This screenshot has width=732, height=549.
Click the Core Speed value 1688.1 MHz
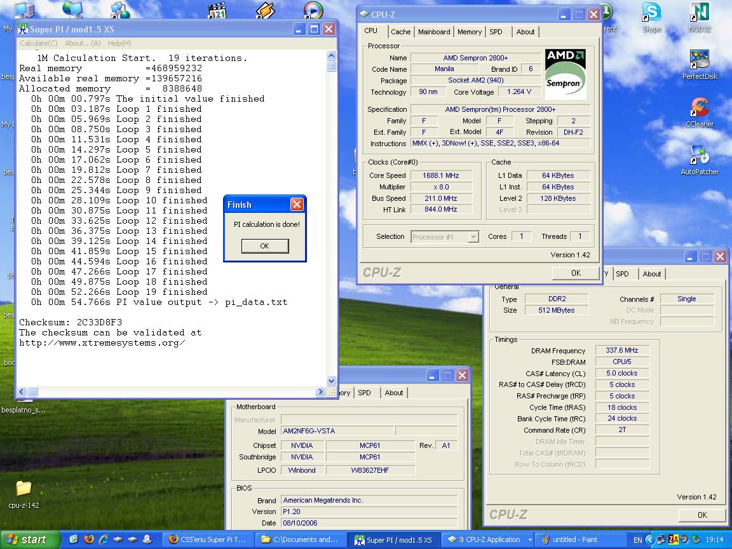point(441,175)
